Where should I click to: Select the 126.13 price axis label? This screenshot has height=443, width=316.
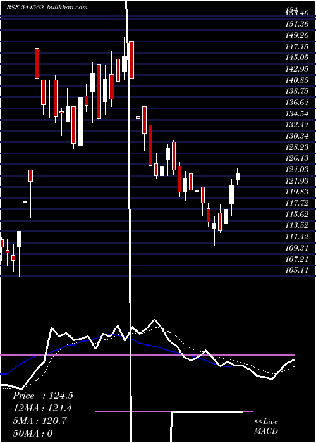297,158
